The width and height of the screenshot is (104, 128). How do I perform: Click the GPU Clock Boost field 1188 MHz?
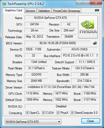click(x=90, y=93)
